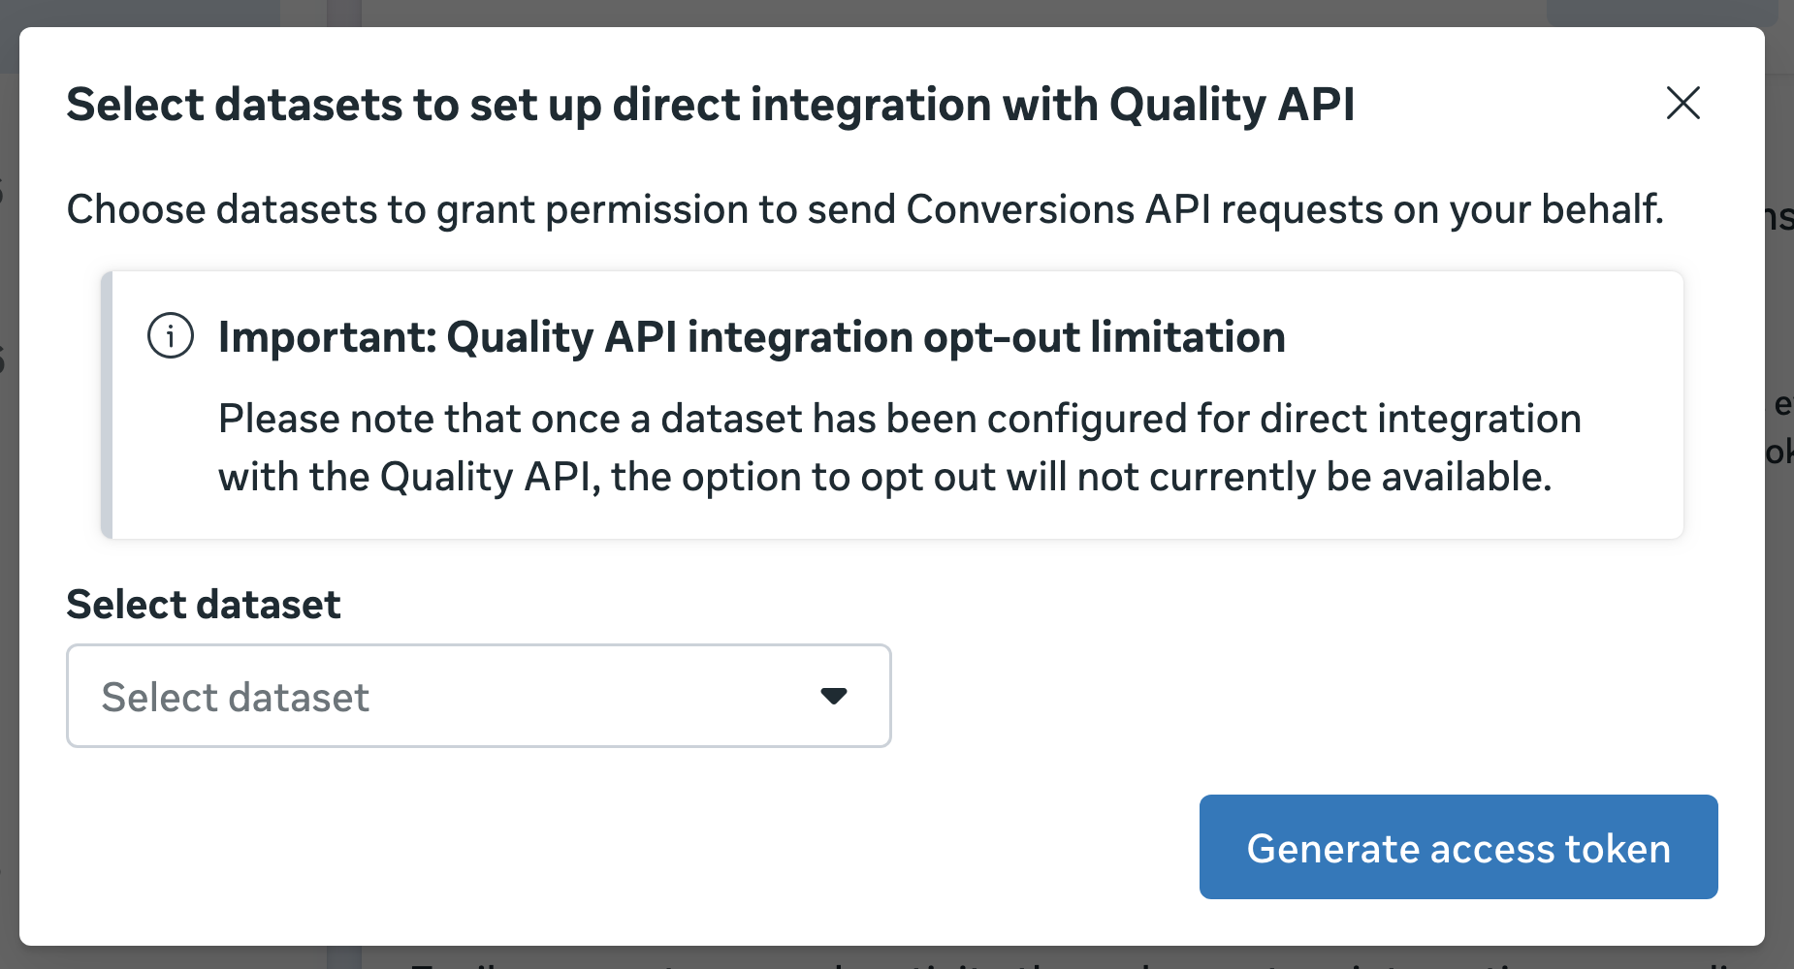The image size is (1794, 969).
Task: Click "Choose datasets to grant permission" description text
Action: 864,209
